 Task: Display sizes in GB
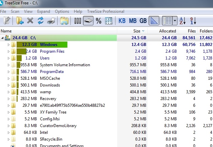(x=143, y=21)
